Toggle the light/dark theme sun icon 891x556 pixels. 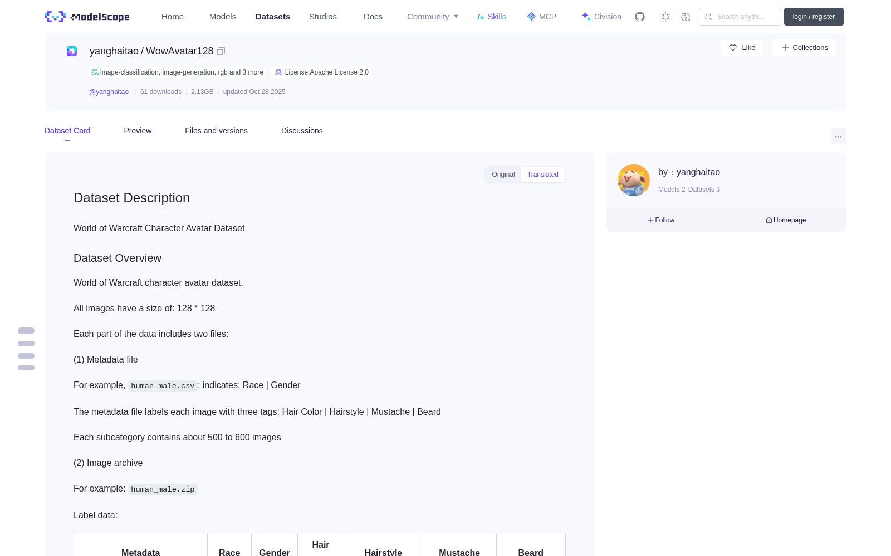665,17
